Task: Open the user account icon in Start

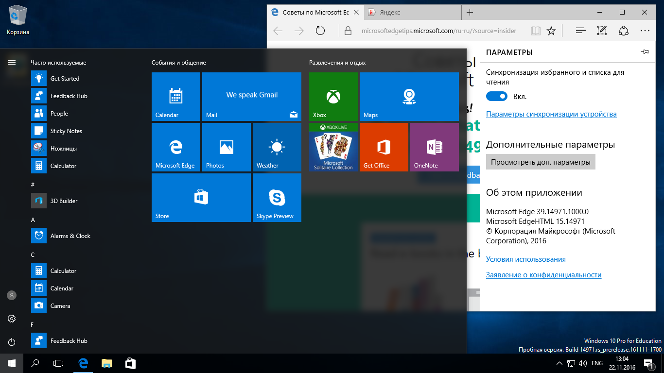Action: click(x=12, y=295)
